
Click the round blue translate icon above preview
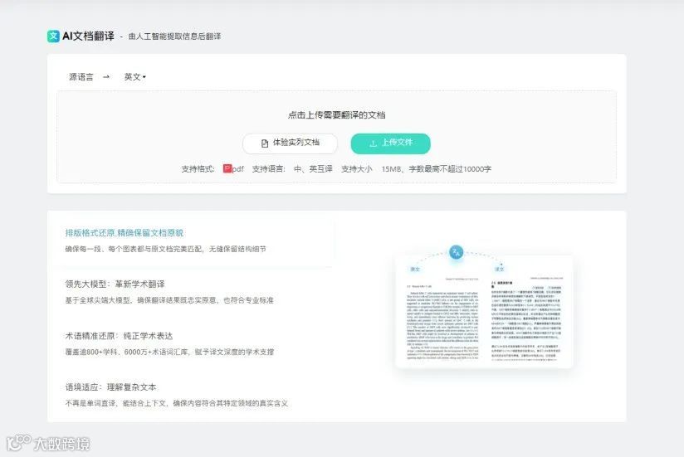(457, 252)
